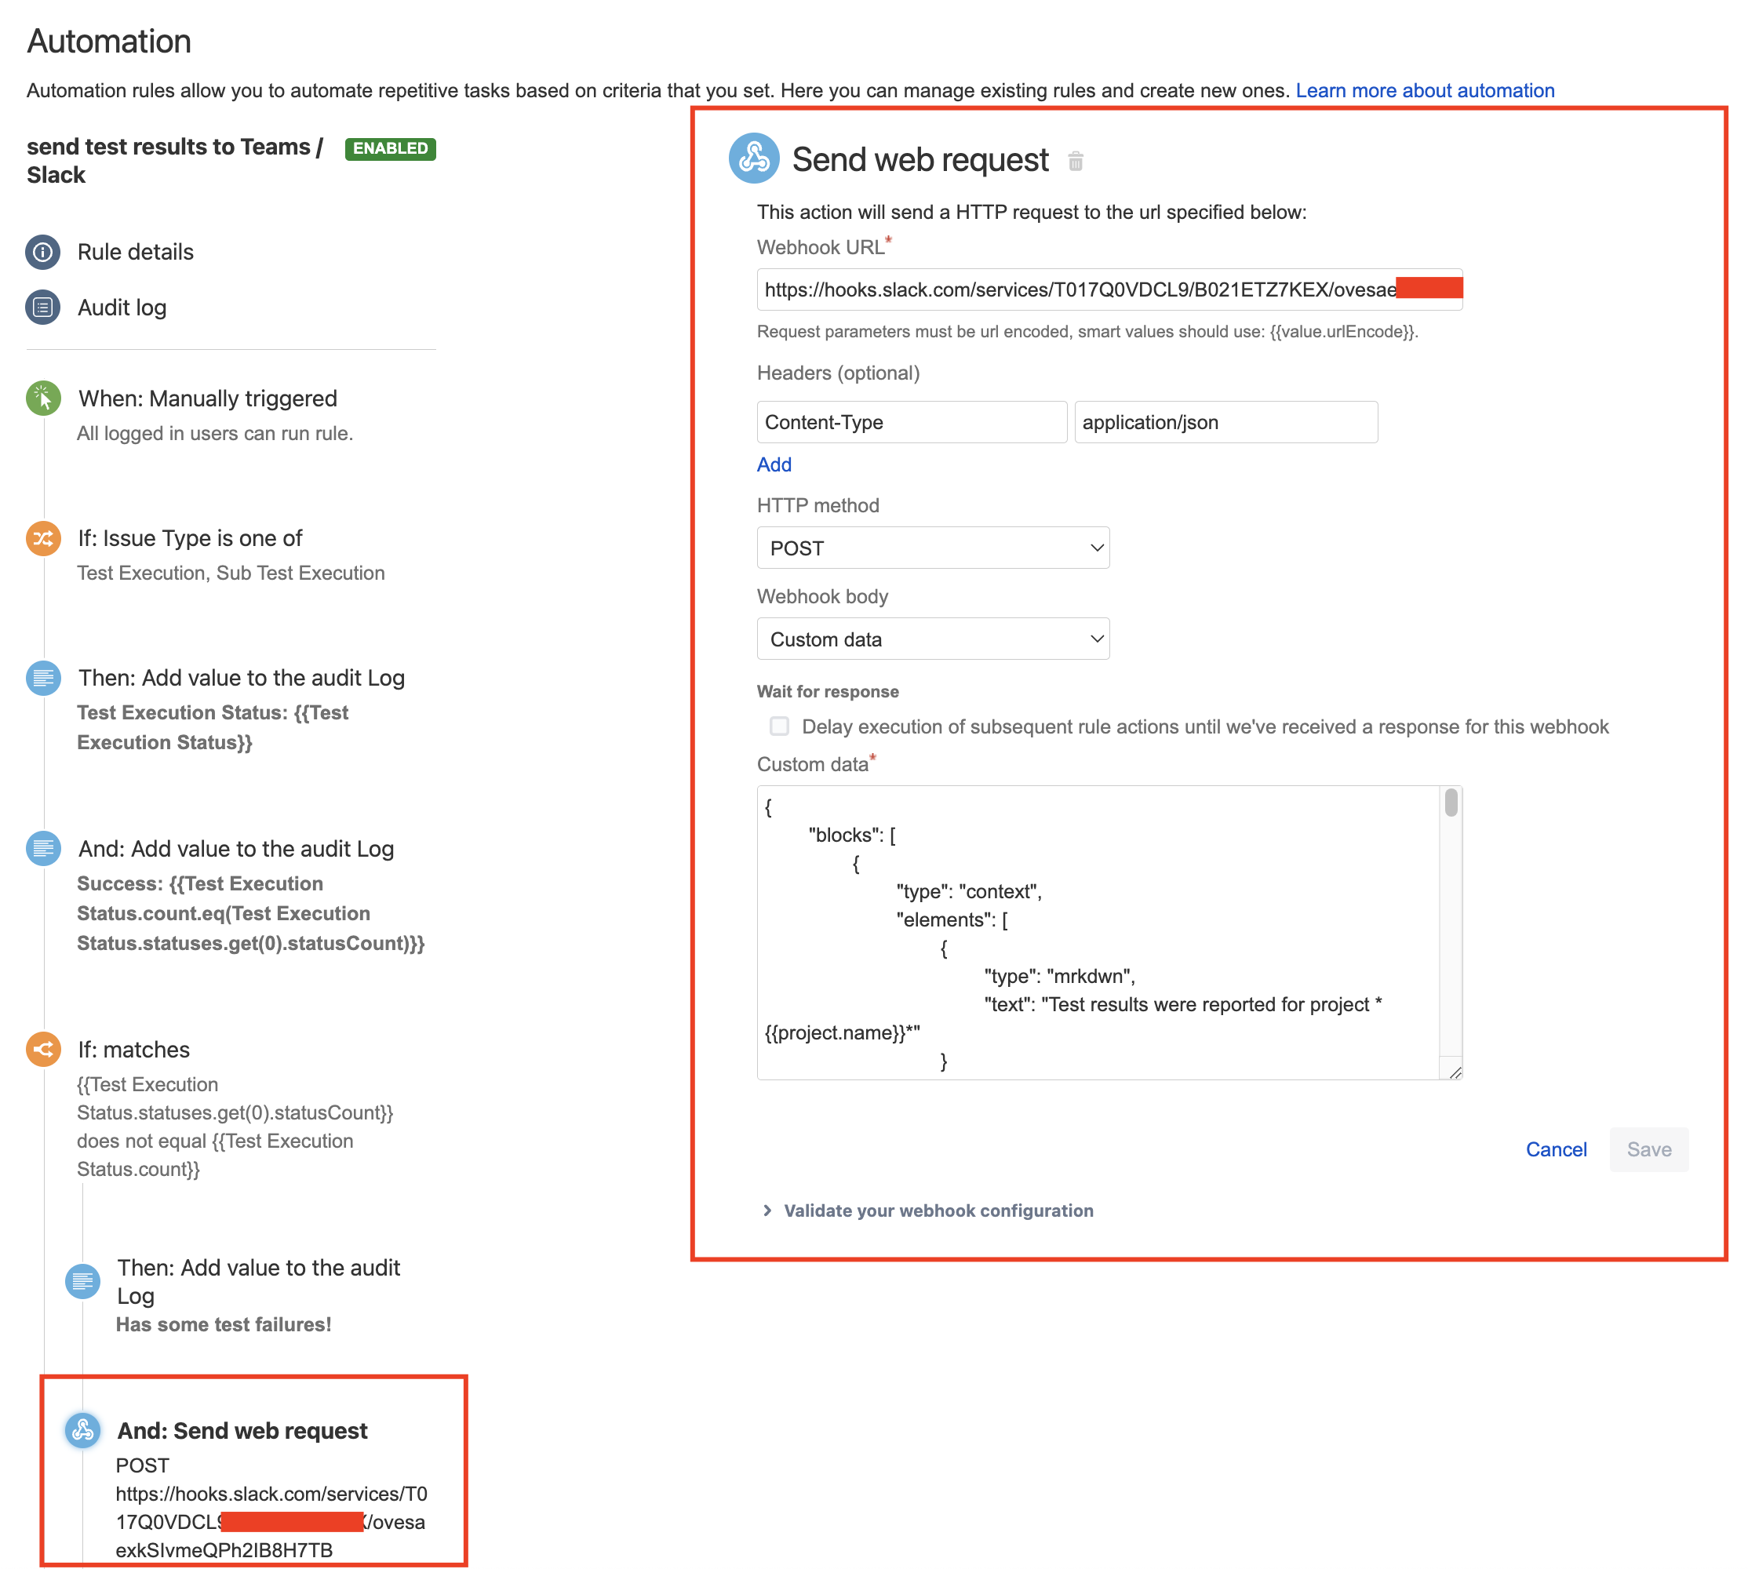Expand Validate your webhook configuration

point(929,1211)
